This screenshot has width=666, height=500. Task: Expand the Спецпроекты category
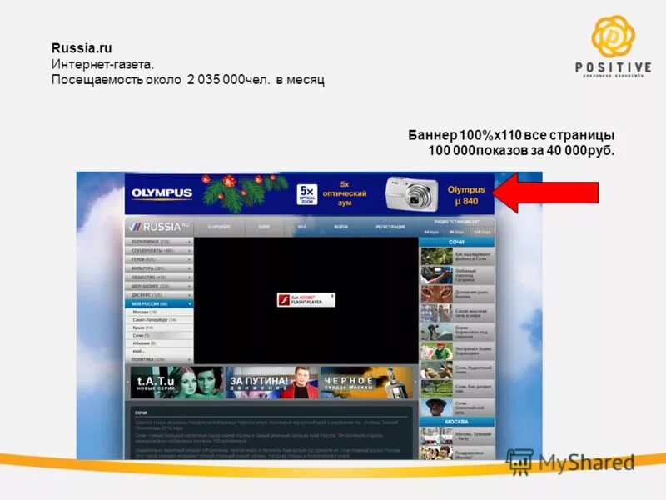coord(159,251)
